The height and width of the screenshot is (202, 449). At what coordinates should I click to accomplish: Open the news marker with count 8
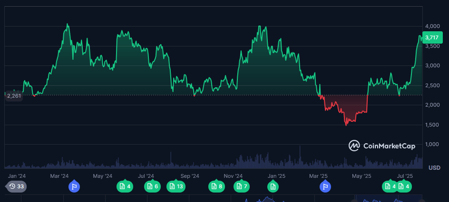pyautogui.click(x=216, y=186)
